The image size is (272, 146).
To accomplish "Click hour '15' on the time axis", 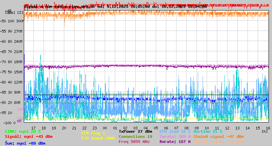I will point(258,128).
